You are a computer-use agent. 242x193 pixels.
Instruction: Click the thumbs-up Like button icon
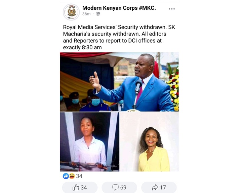[x=76, y=187]
